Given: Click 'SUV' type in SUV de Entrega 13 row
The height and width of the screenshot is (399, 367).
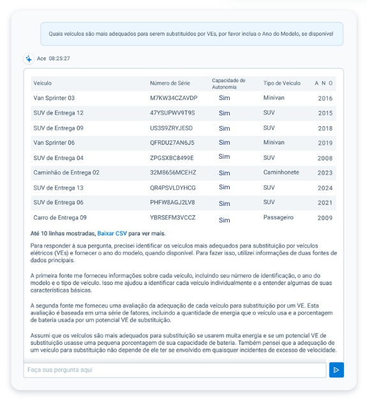Looking at the screenshot, I should click(x=269, y=187).
